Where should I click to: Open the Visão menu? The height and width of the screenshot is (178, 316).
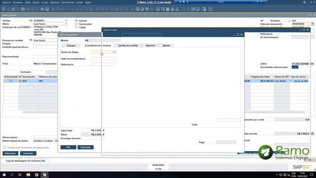pos(28,2)
